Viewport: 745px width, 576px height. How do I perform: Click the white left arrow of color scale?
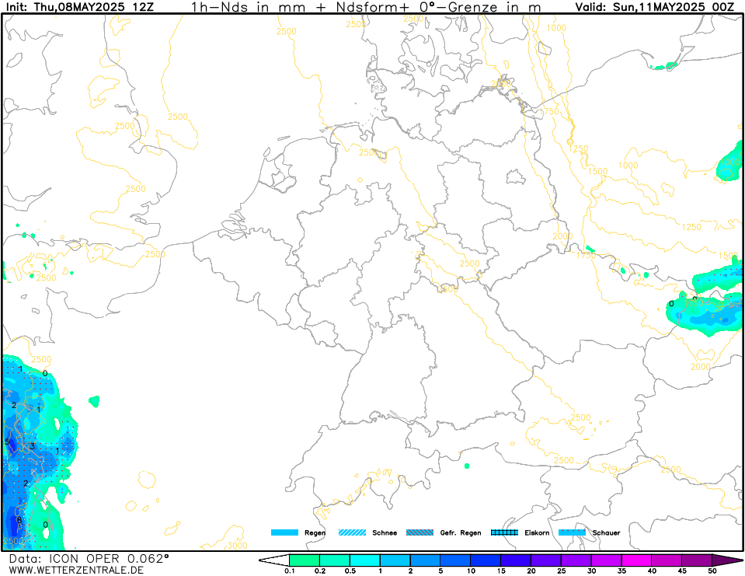275,560
